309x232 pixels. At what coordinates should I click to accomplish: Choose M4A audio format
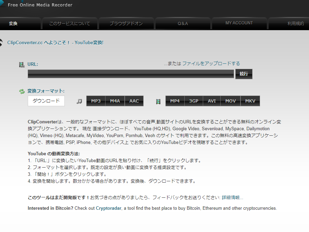(x=115, y=101)
